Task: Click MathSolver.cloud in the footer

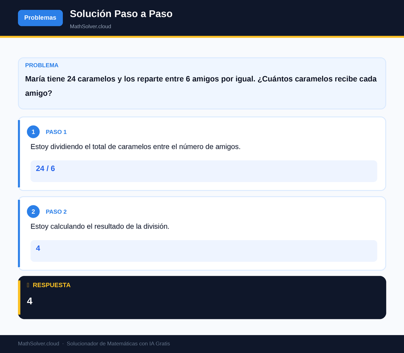Action: tap(39, 344)
